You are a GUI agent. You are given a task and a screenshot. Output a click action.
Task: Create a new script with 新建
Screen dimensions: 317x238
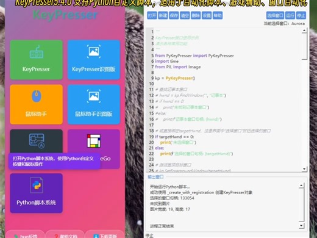tap(163, 15)
